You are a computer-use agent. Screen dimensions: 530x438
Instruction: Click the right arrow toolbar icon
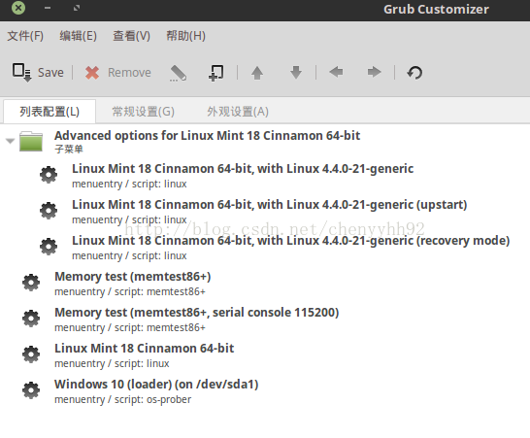click(x=374, y=72)
